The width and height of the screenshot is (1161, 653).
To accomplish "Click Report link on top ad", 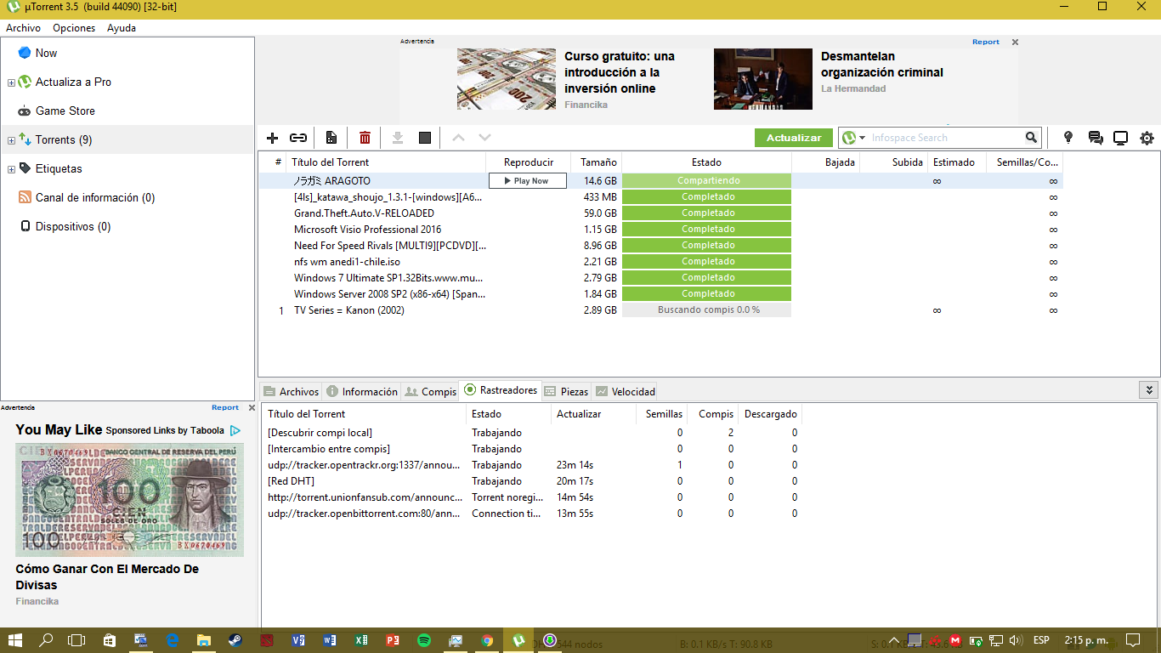I will click(x=986, y=42).
